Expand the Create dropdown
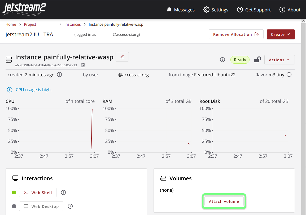The width and height of the screenshot is (306, 215). (x=281, y=34)
